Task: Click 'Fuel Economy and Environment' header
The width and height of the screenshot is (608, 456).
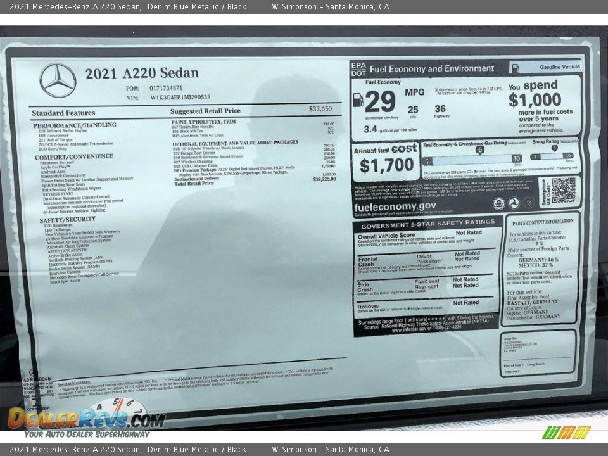Action: (432, 69)
